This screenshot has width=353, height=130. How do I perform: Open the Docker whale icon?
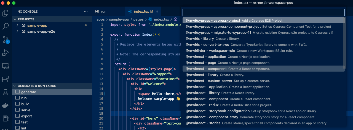6,106
